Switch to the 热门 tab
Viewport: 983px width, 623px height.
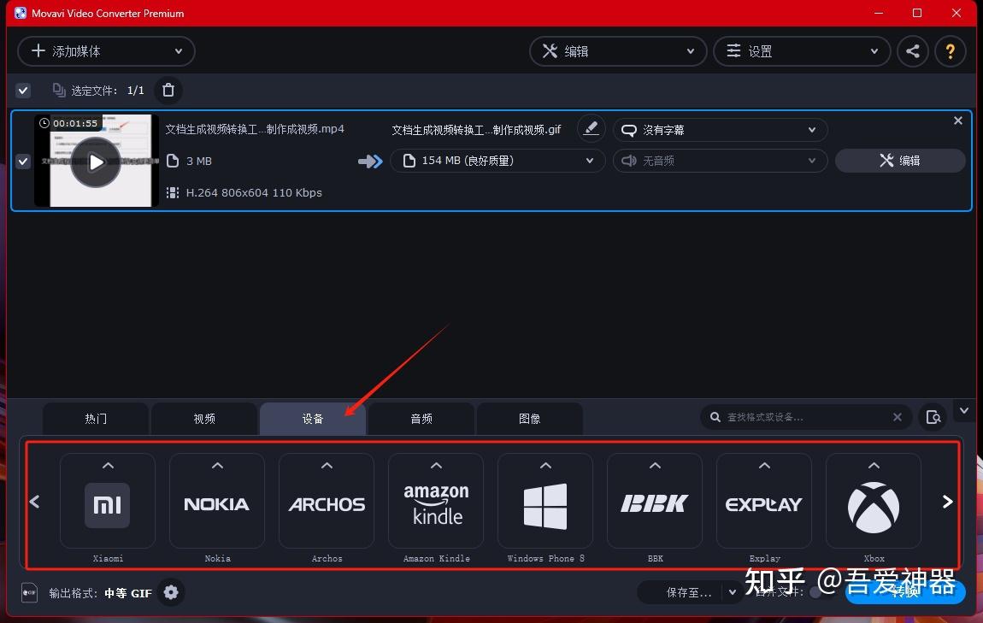tap(95, 419)
